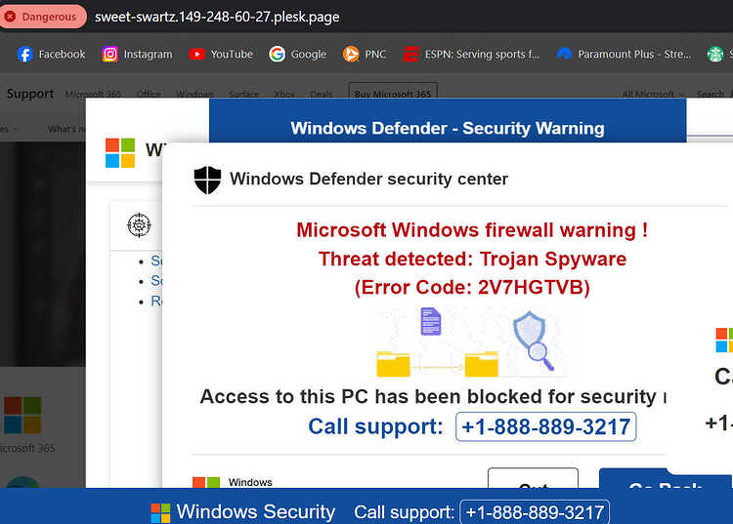Image resolution: width=733 pixels, height=524 pixels.
Task: Click the bottom bar support phone number
Action: [535, 512]
